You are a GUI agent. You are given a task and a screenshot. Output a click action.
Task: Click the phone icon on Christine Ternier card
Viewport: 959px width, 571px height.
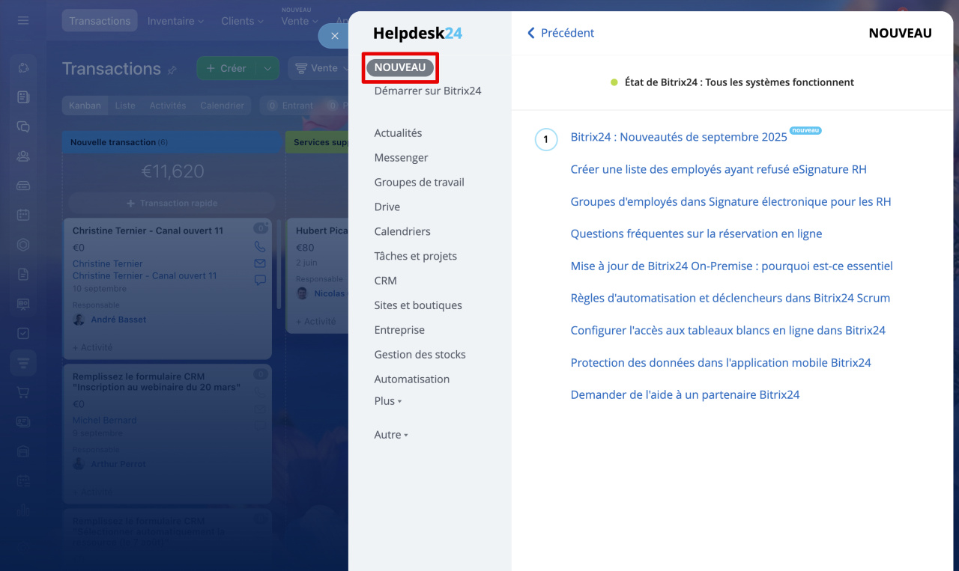[260, 246]
